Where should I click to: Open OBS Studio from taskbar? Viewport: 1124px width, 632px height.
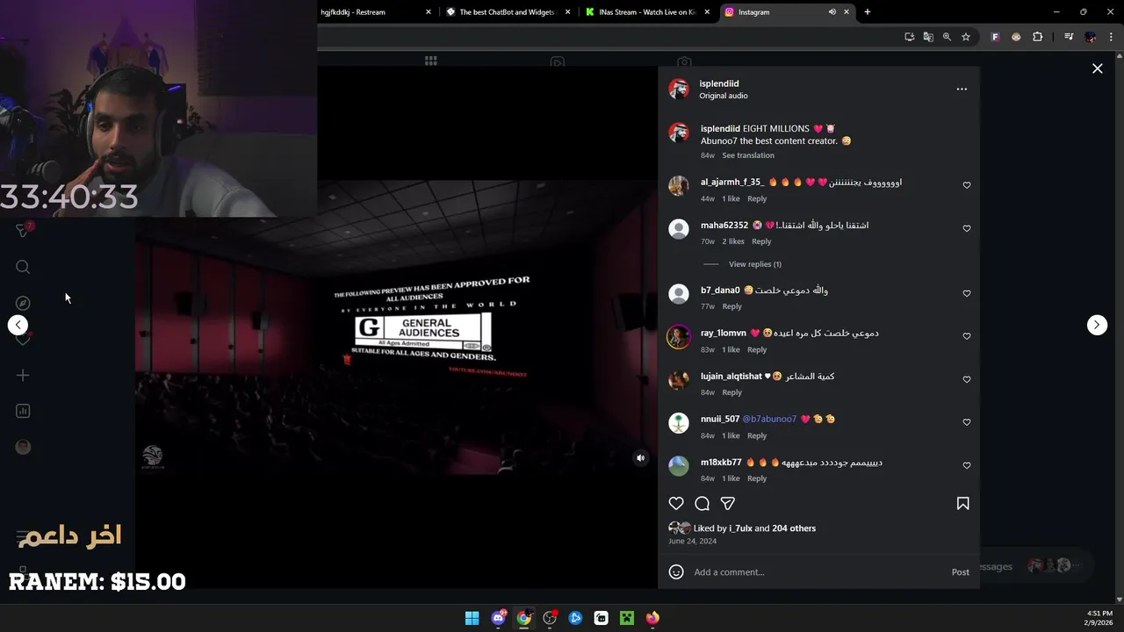coord(550,618)
